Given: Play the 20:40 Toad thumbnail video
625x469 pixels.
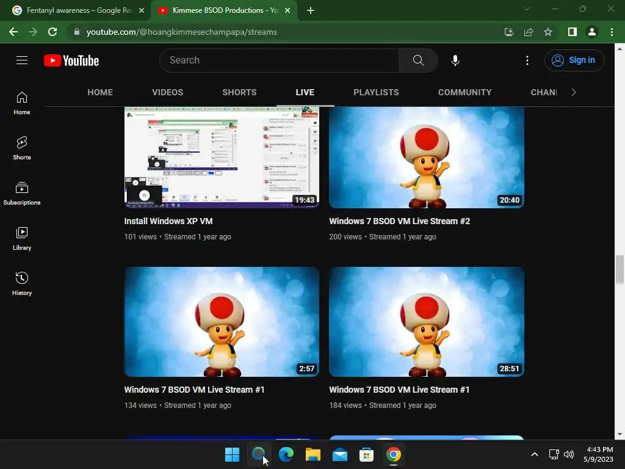Looking at the screenshot, I should tap(427, 157).
